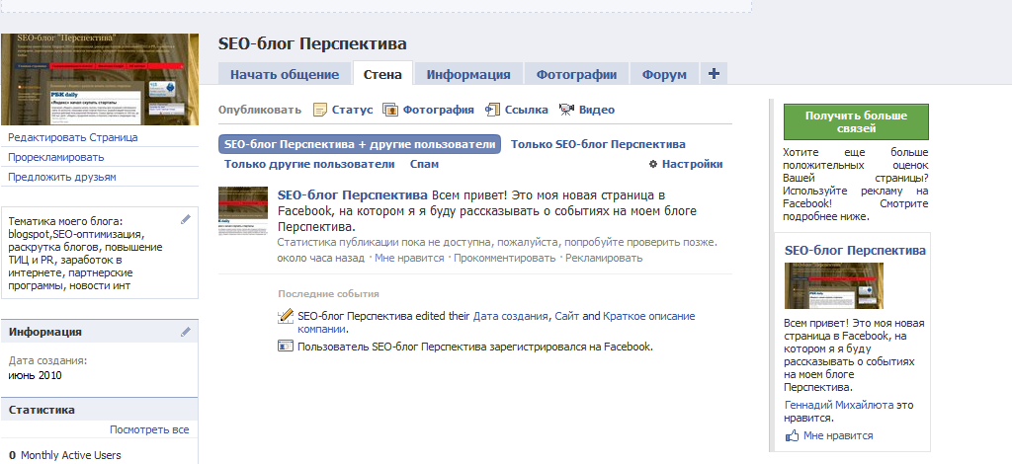Viewport: 1012px width, 464px height.
Task: Click Редактировать Страница link
Action: tap(73, 137)
